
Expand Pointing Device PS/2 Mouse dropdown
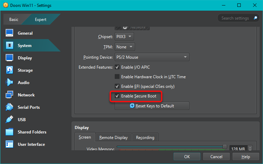coord(152,57)
